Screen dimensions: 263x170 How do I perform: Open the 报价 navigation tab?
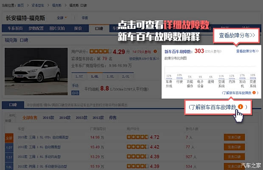pos(78,28)
